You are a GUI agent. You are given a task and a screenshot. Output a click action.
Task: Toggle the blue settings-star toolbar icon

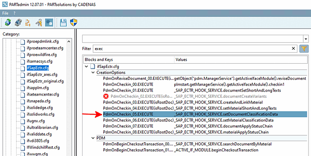pos(49,23)
